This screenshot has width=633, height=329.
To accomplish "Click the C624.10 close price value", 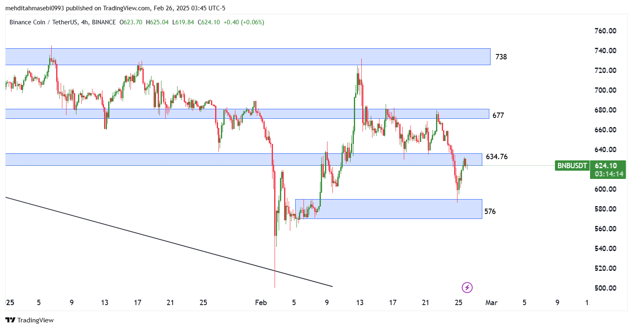I will point(209,22).
